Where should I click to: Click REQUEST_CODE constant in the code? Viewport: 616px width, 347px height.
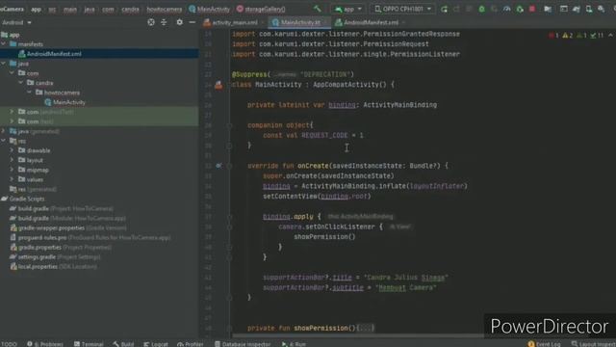click(324, 135)
